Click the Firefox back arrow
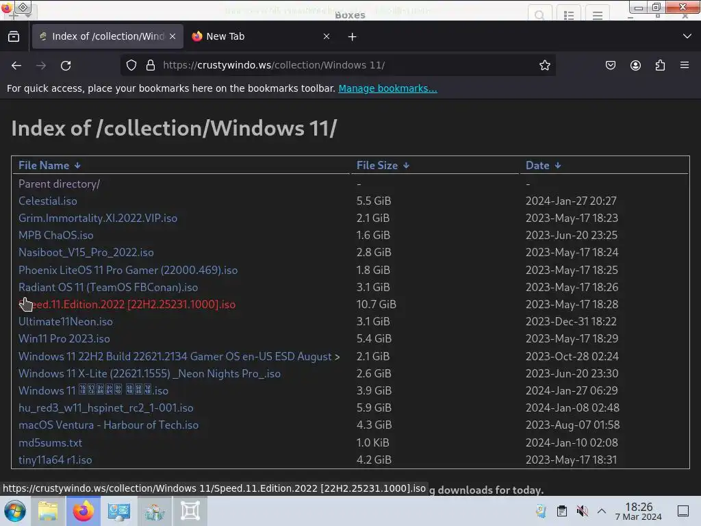The height and width of the screenshot is (526, 701). (16, 65)
